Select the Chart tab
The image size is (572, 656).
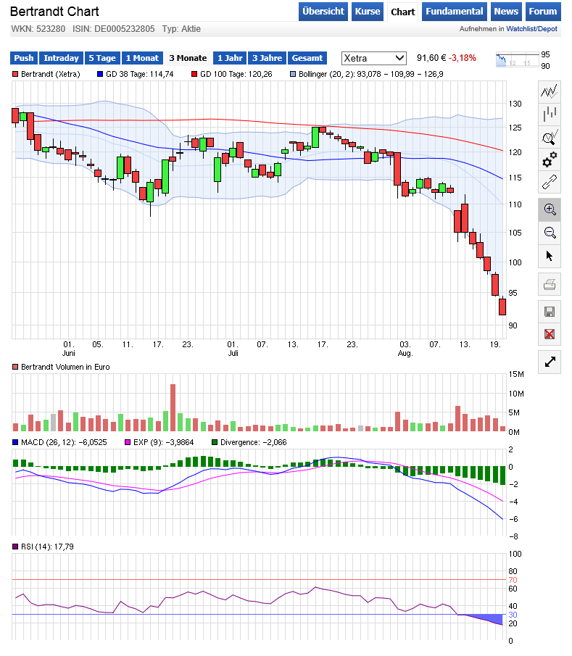pos(402,12)
